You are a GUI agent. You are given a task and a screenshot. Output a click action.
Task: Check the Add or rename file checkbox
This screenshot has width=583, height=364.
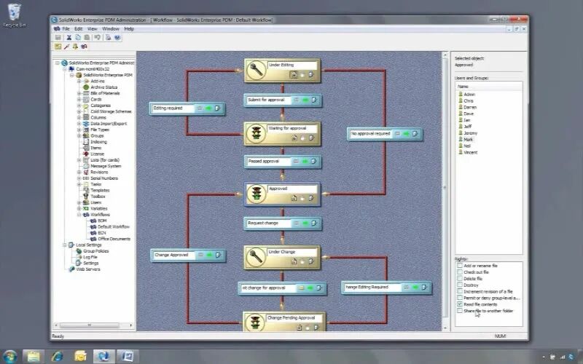click(460, 266)
